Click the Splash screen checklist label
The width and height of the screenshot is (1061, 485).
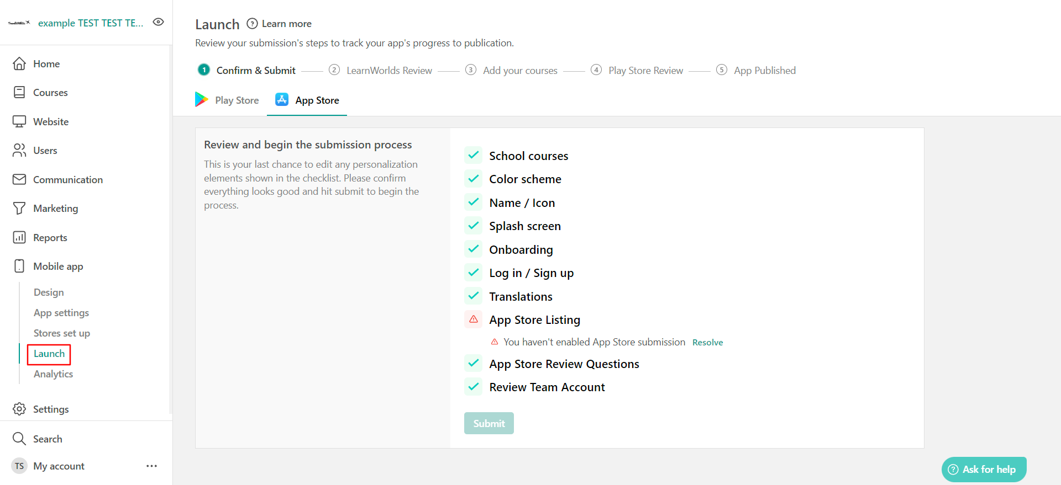click(525, 226)
